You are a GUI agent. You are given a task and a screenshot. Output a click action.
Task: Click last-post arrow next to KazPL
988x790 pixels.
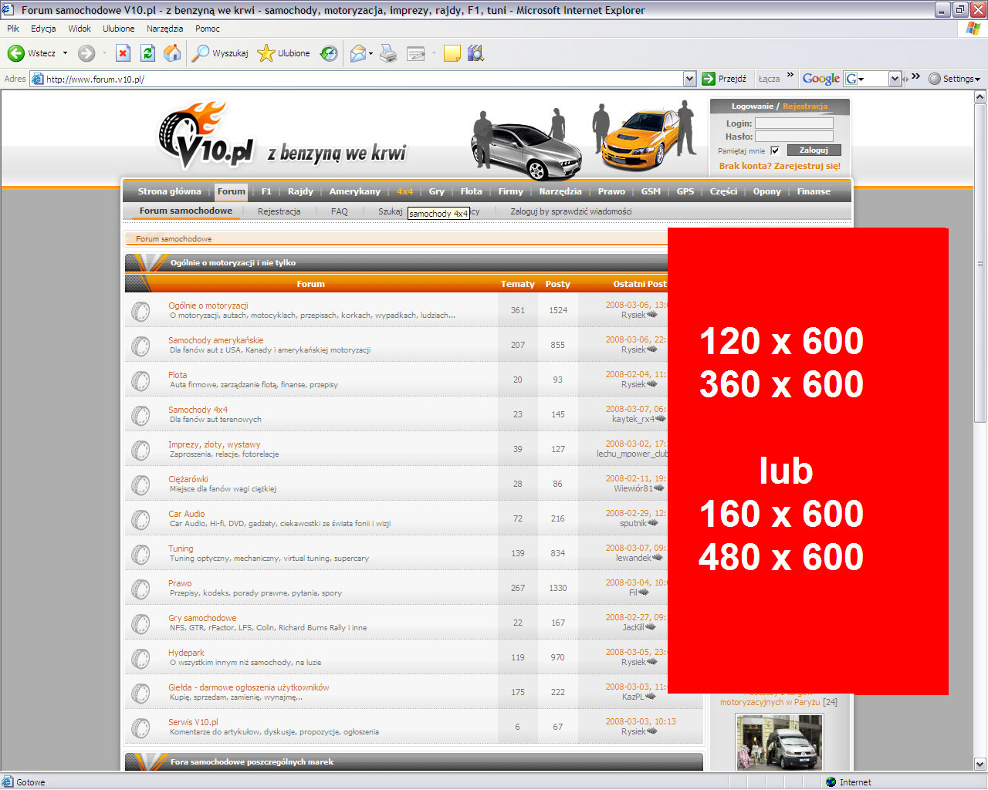pos(650,697)
